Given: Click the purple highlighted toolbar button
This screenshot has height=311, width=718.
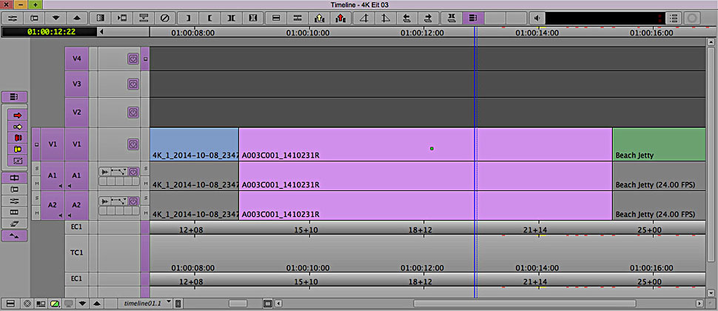Looking at the screenshot, I should coord(474,17).
